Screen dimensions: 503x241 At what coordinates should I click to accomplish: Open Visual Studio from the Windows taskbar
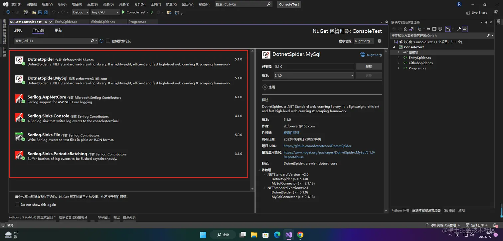click(289, 235)
